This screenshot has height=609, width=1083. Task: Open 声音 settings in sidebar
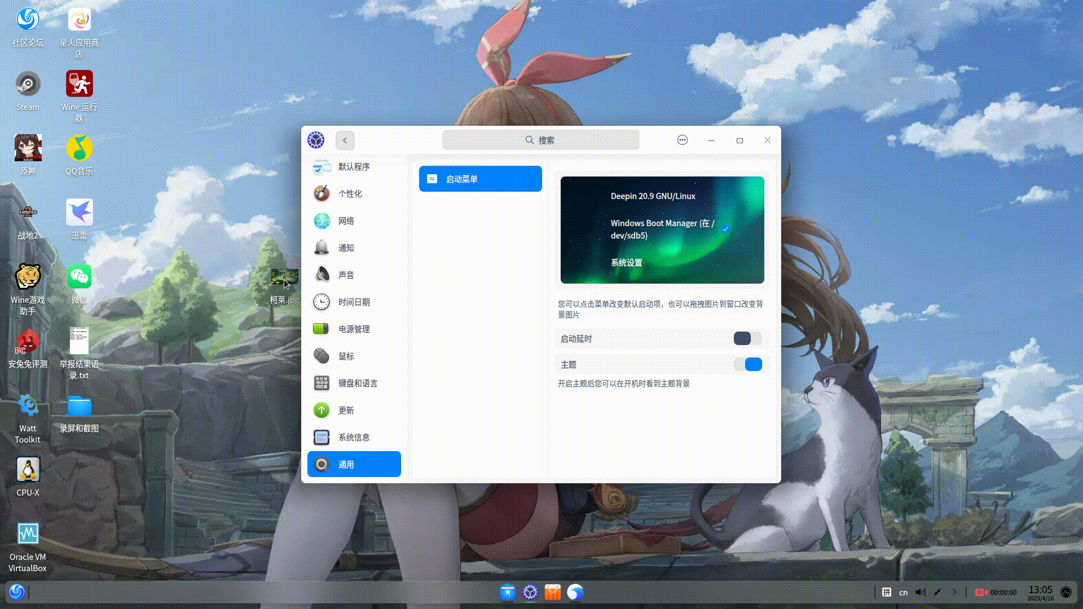[x=346, y=275]
